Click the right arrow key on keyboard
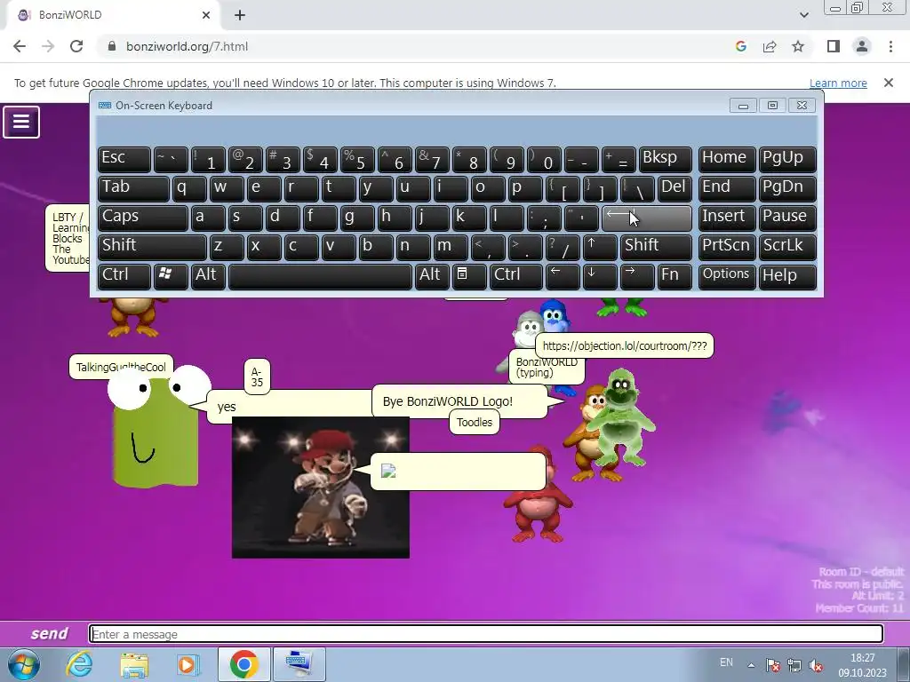Image resolution: width=910 pixels, height=682 pixels. [636, 275]
